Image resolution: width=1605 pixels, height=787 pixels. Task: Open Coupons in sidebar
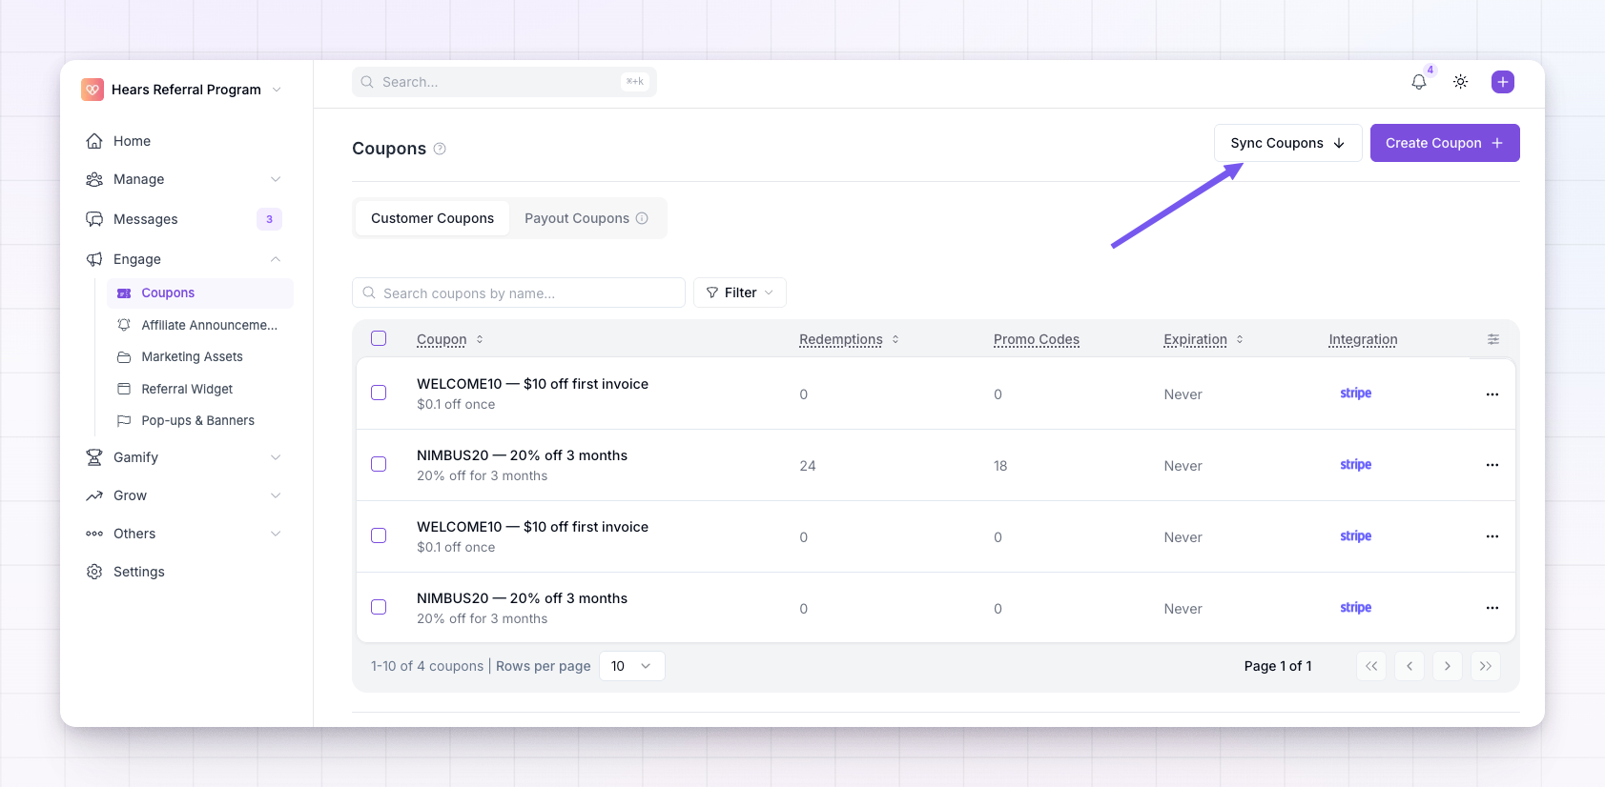click(x=200, y=293)
